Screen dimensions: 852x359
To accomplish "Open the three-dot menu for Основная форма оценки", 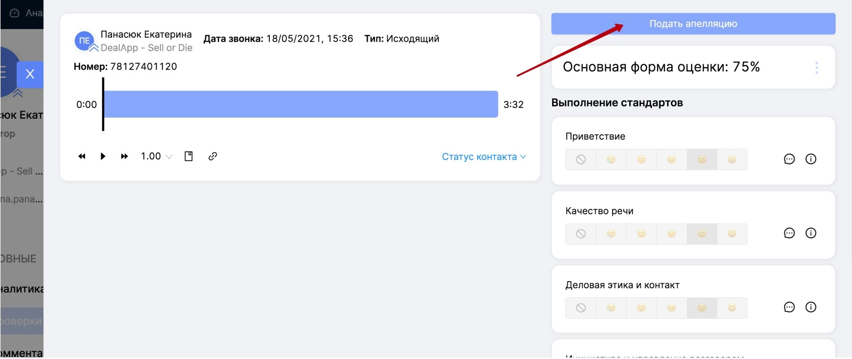I will (816, 68).
